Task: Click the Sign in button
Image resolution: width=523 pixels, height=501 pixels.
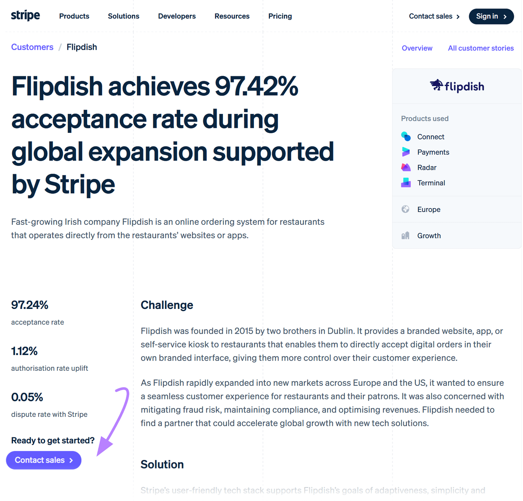Action: (x=491, y=16)
